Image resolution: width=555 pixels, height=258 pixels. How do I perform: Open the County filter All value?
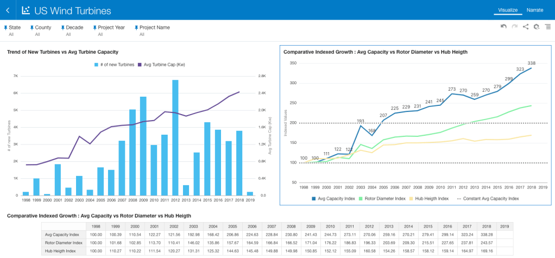coord(37,34)
